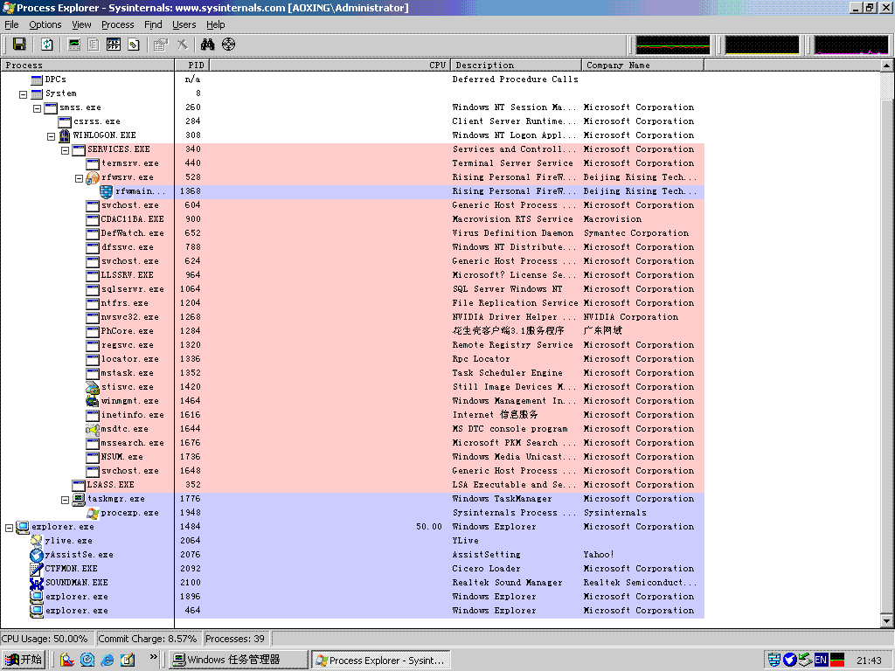This screenshot has width=895, height=671.
Task: Open the System Information graph icon
Action: tap(73, 45)
